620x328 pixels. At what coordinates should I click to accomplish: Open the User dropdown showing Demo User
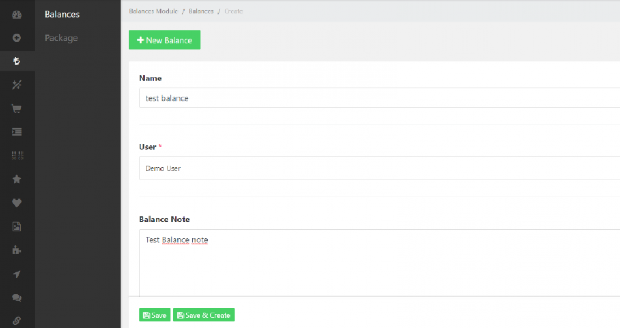tap(378, 168)
